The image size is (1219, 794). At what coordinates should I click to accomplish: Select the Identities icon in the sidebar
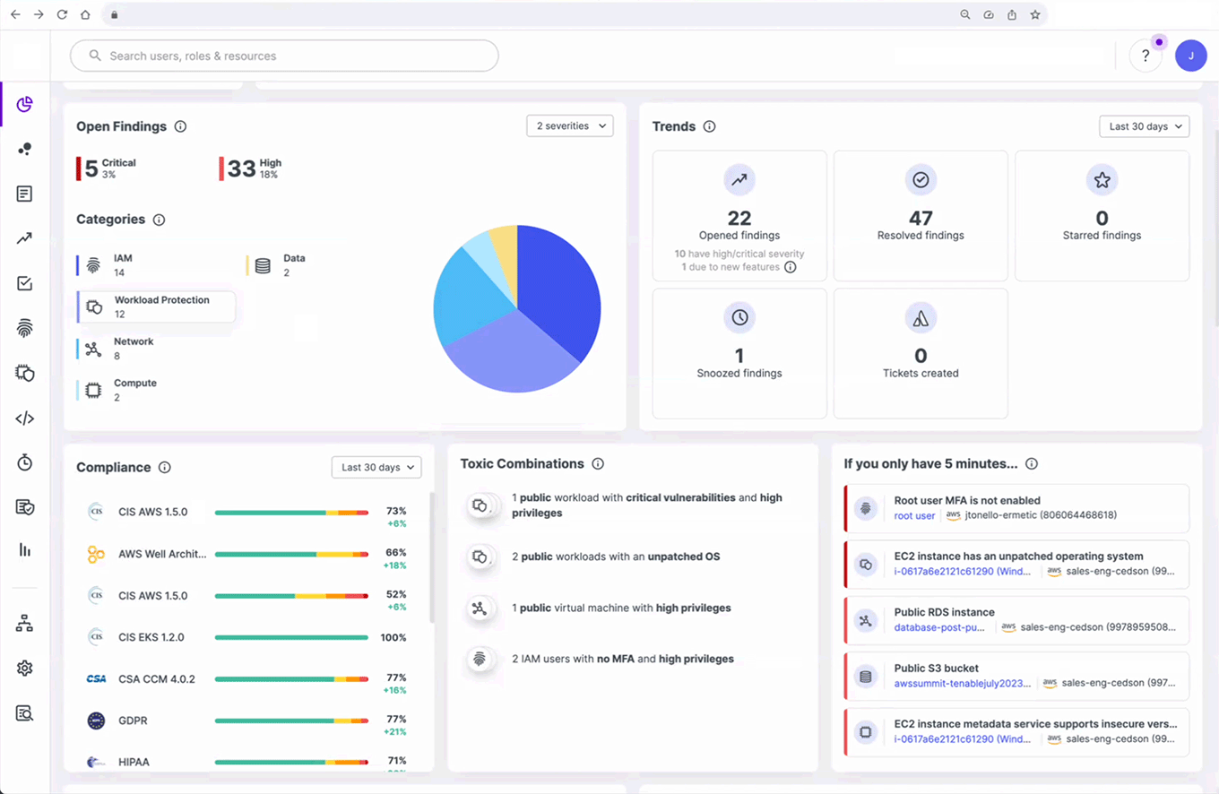click(x=24, y=149)
